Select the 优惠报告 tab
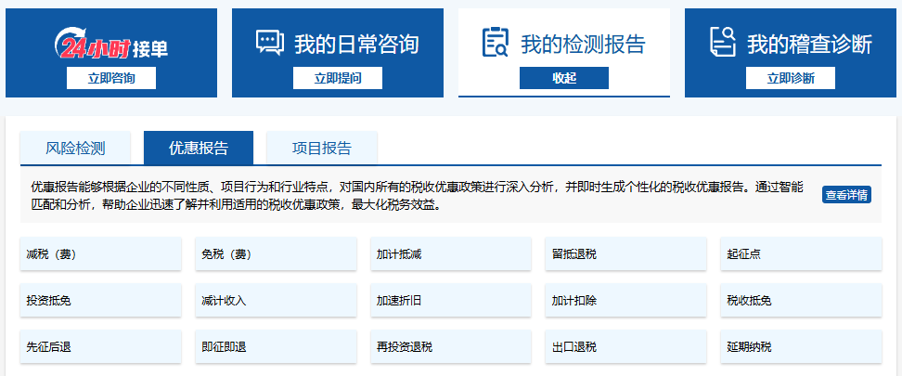The image size is (902, 376). point(198,148)
